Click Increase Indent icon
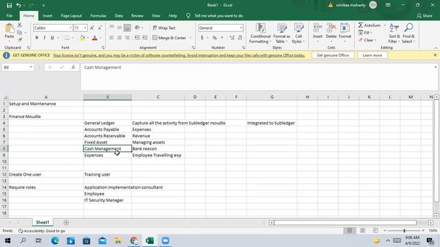Screen dimensions: 440x247 [x=144, y=38]
